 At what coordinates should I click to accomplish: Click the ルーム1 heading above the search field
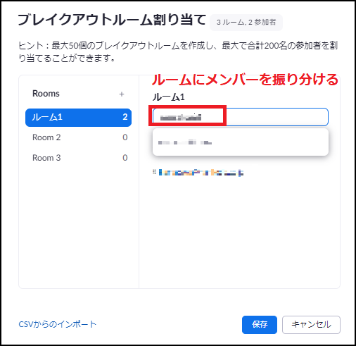169,97
